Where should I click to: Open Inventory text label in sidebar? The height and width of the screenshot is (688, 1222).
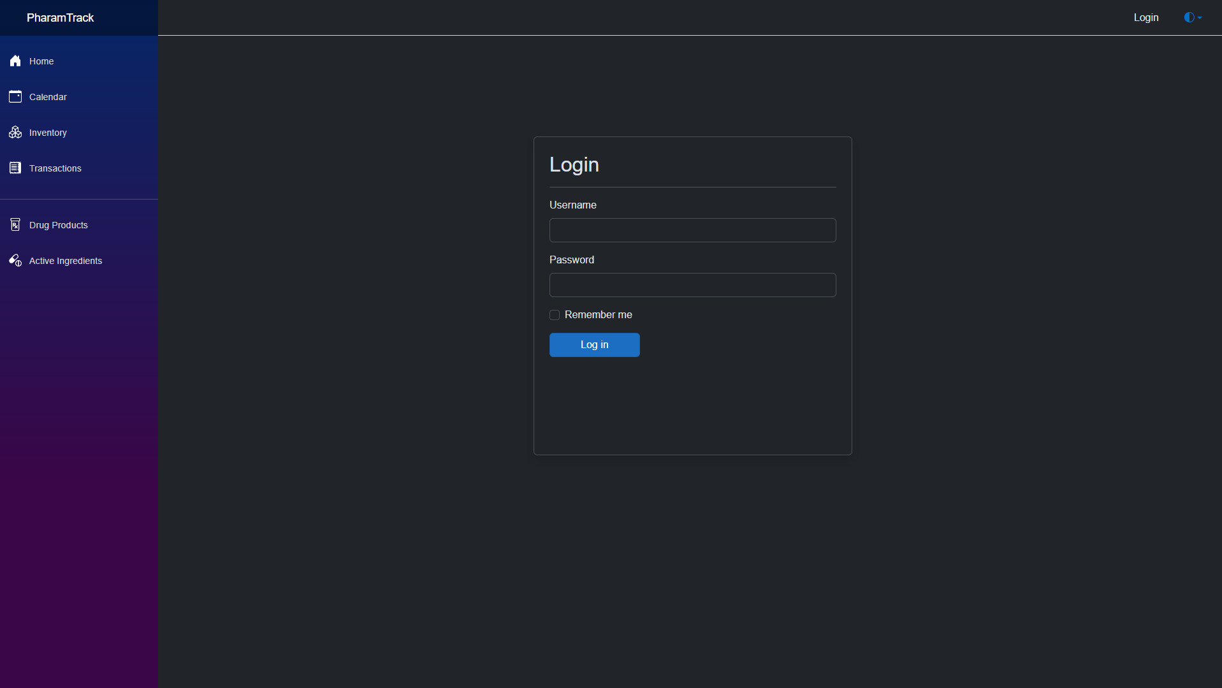coord(48,133)
